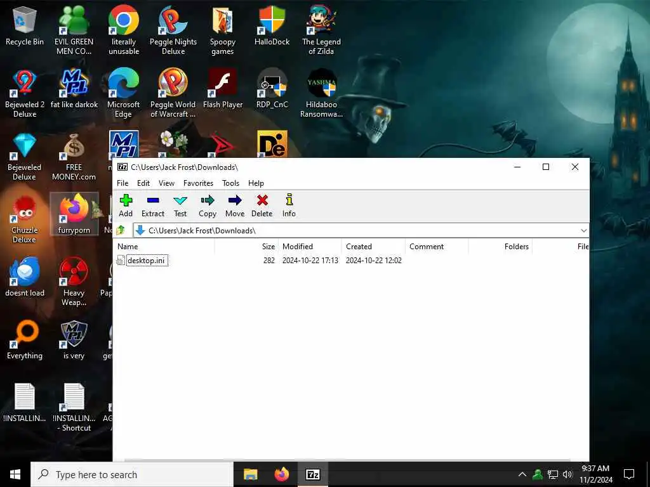
Task: Select The Legend of Zilda icon
Action: pyautogui.click(x=321, y=31)
